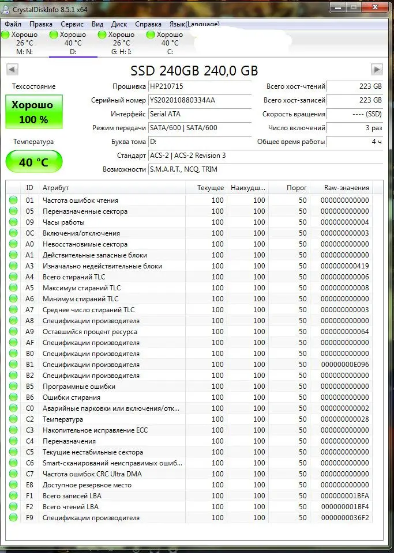Viewport: 394px width, 553px height.
Task: Open the Правка menu
Action: 40,24
